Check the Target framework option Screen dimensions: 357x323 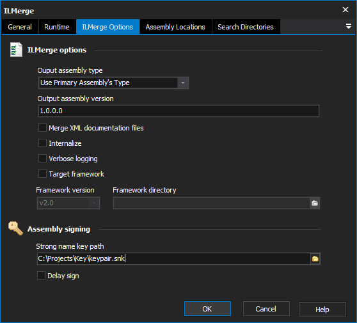42,174
